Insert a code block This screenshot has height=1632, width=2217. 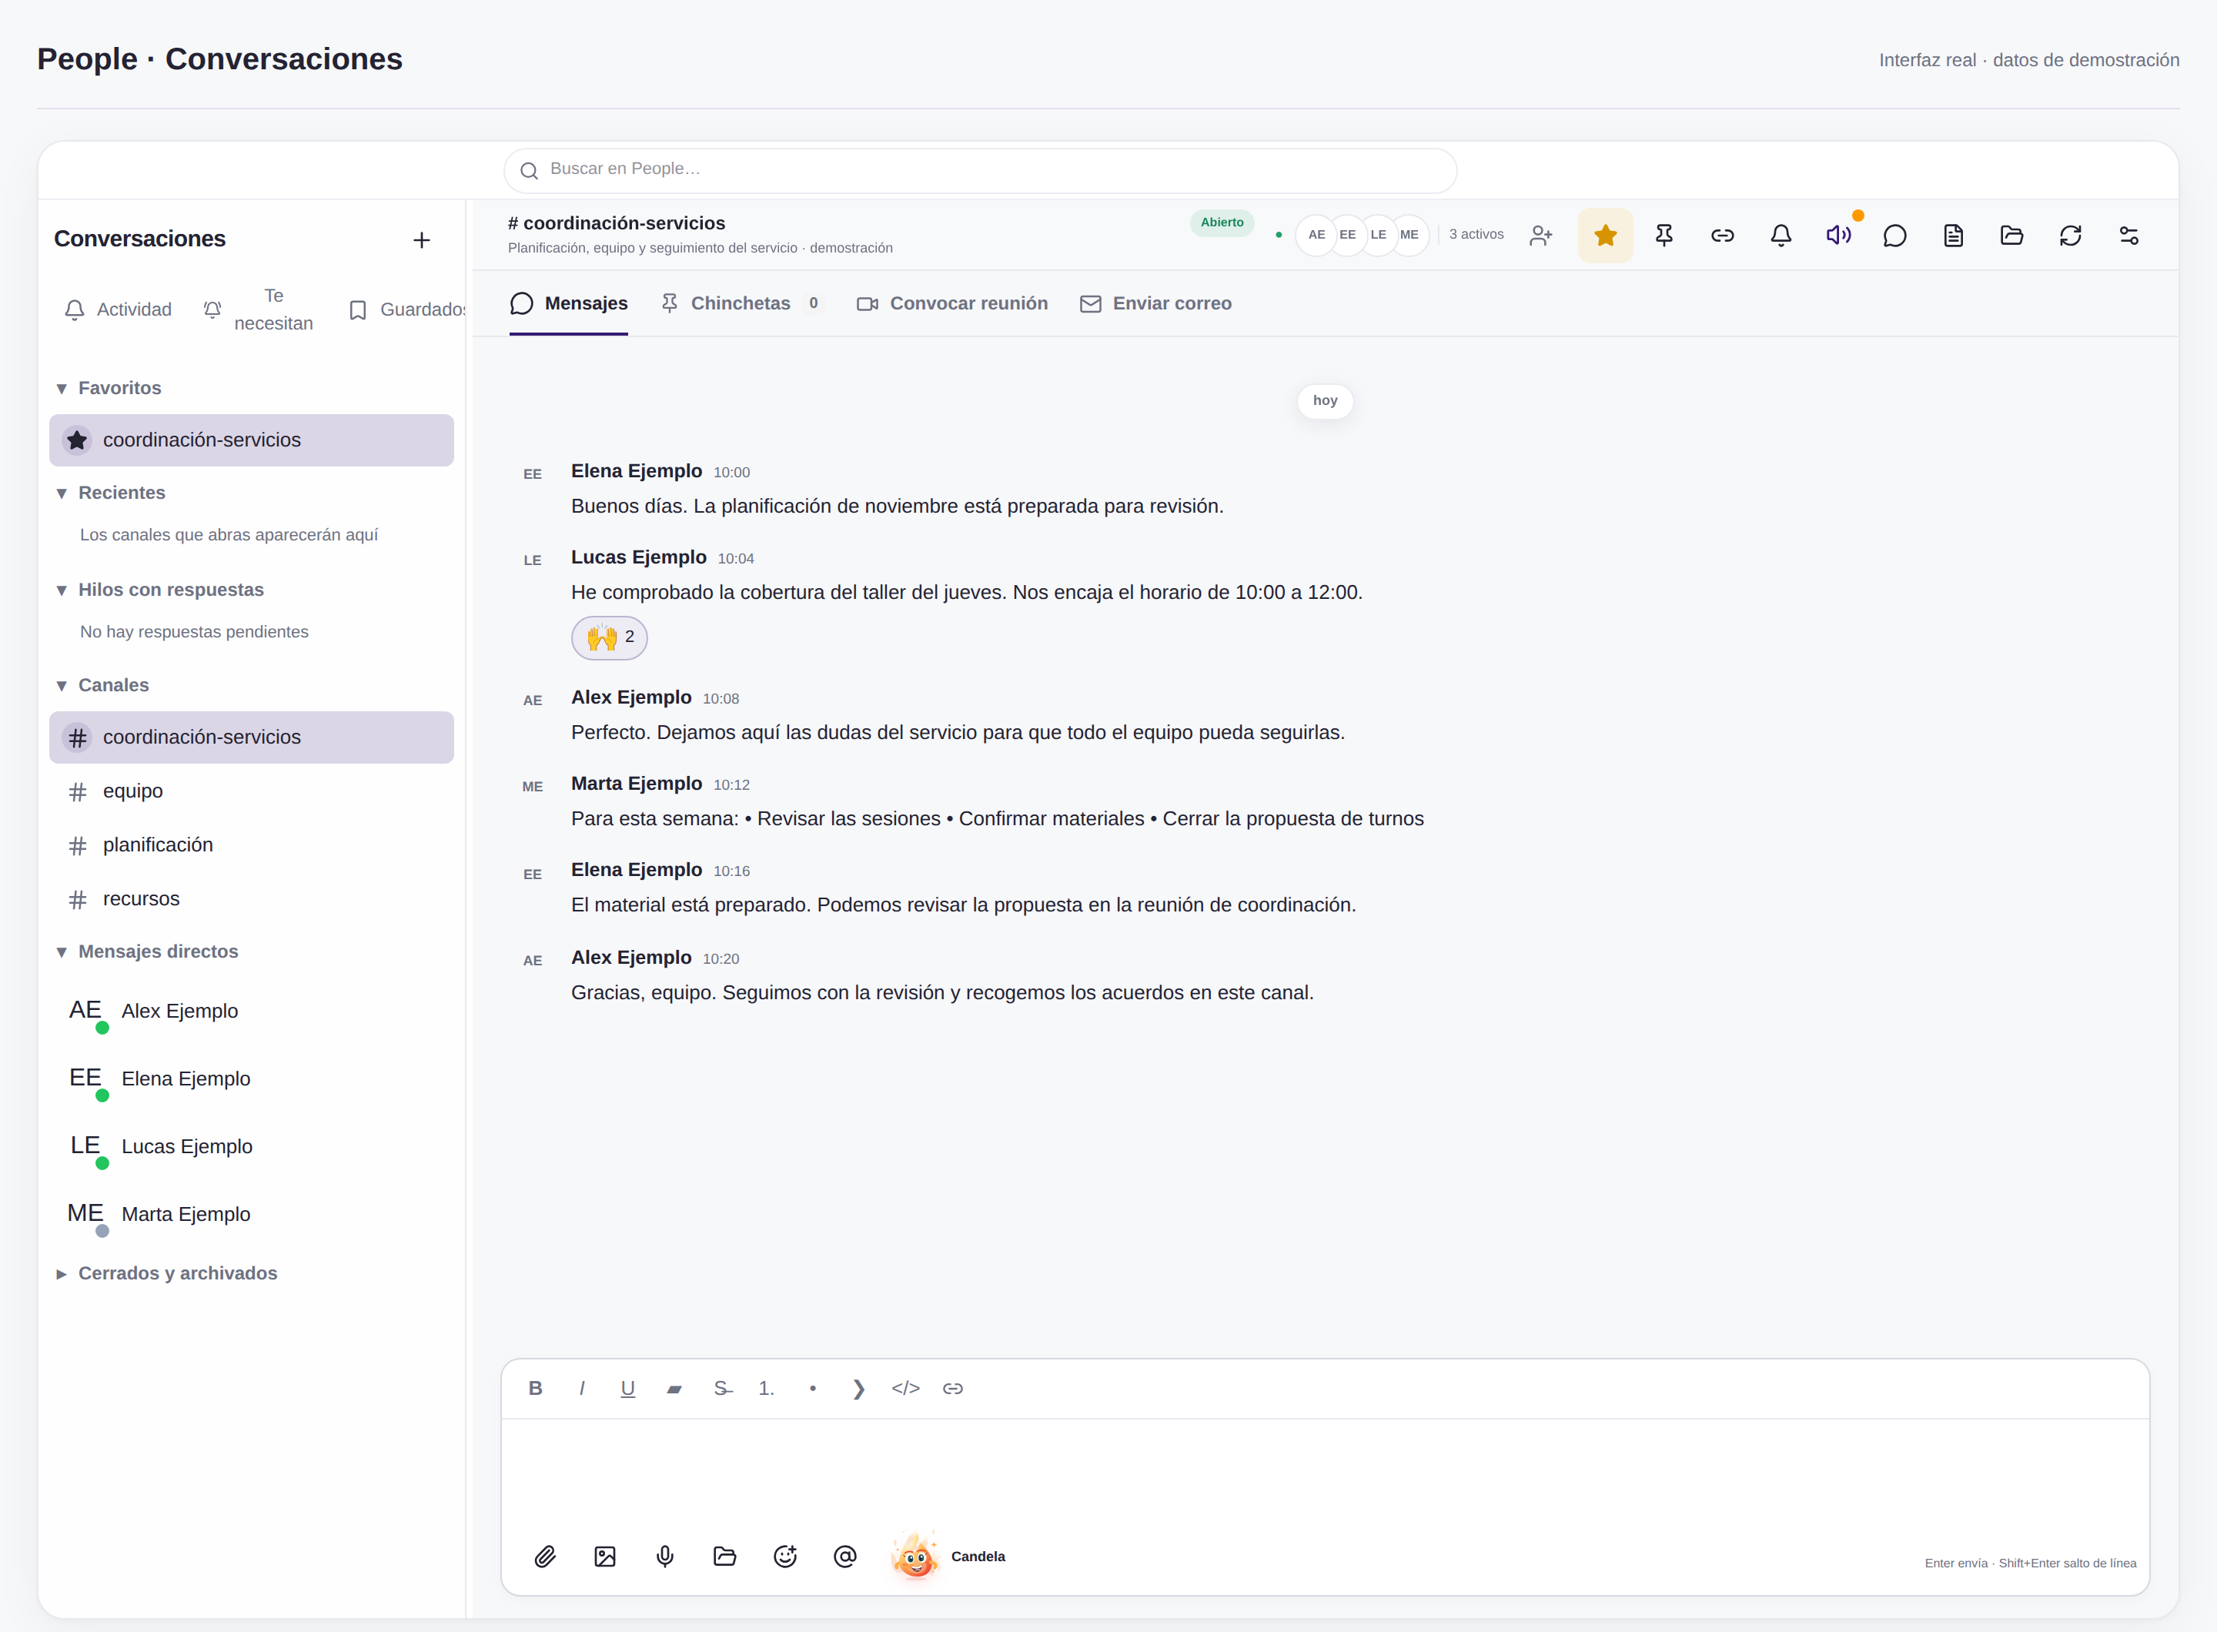(x=905, y=1389)
